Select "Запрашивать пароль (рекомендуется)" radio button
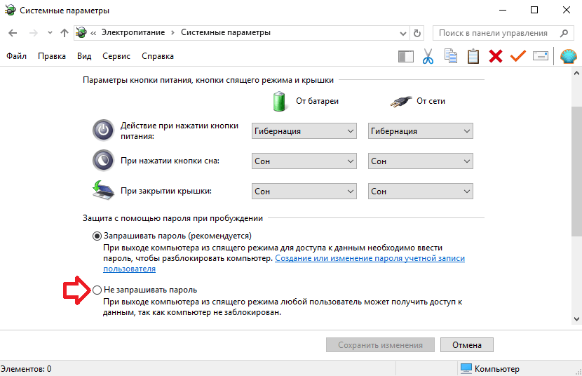 97,236
